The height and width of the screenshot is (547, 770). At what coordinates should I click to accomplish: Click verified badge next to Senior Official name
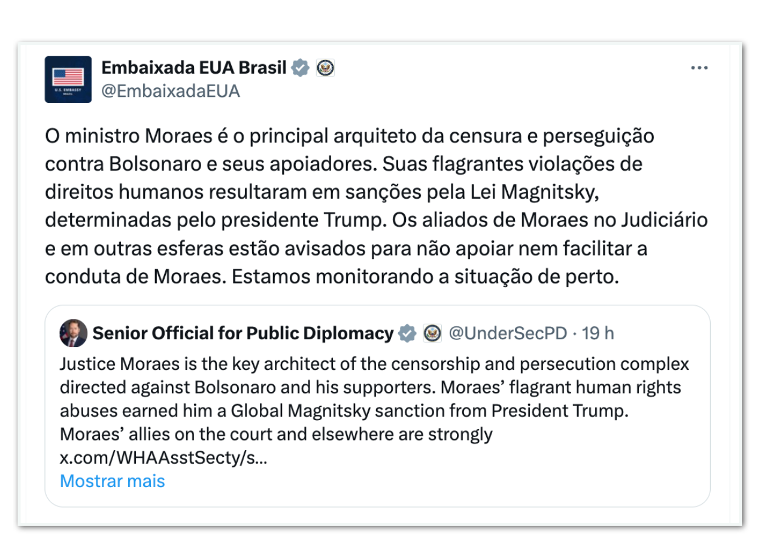[407, 333]
